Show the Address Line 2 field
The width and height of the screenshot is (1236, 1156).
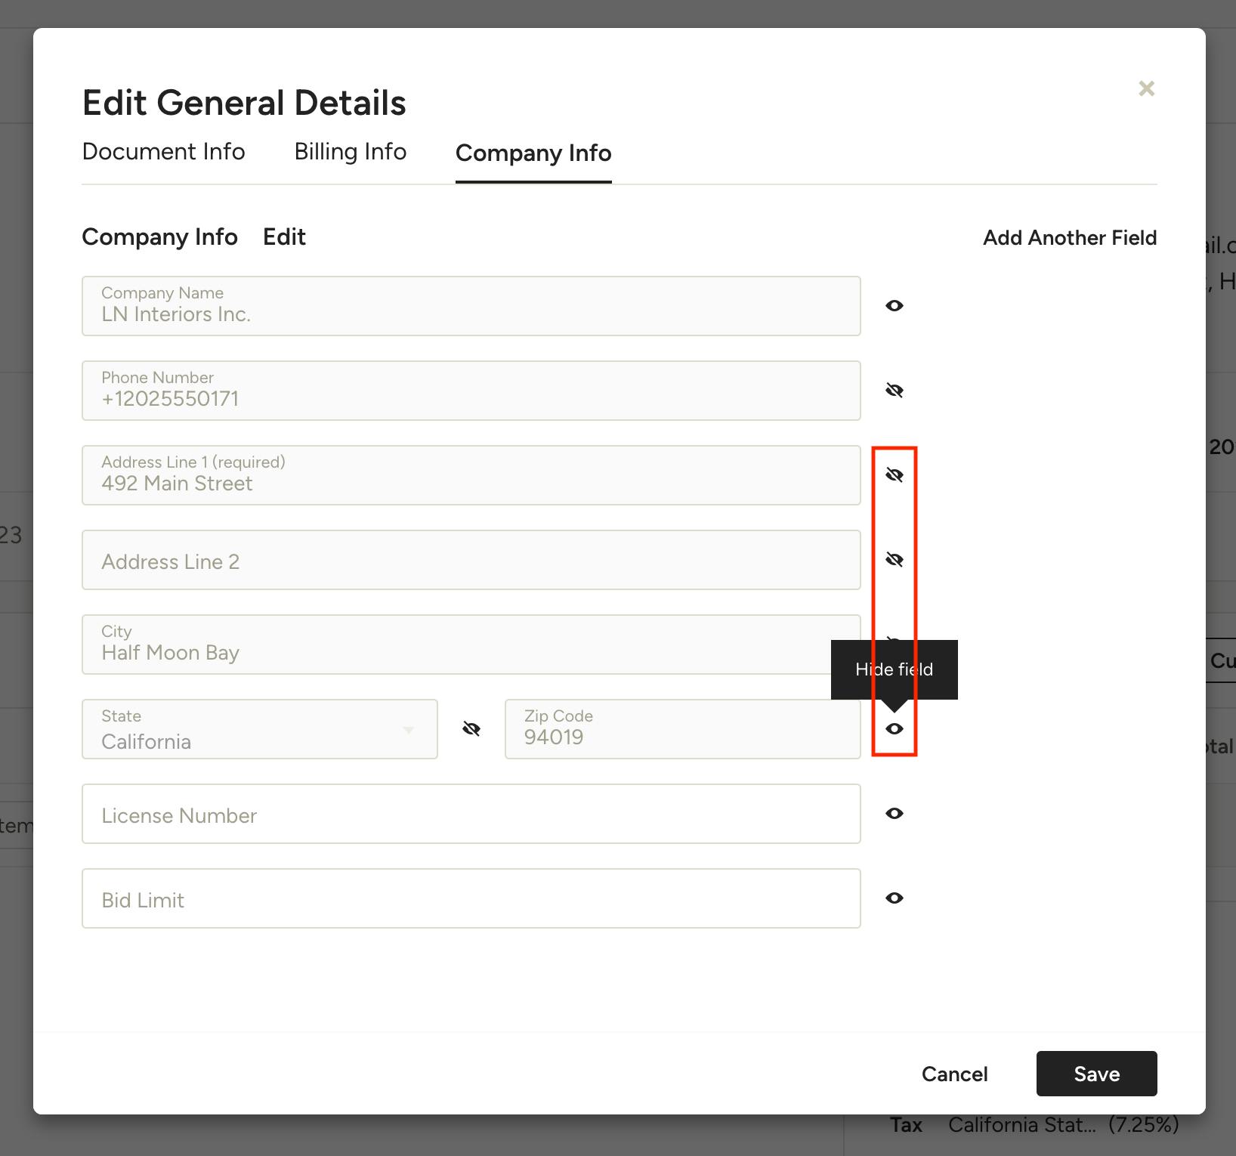coord(895,560)
